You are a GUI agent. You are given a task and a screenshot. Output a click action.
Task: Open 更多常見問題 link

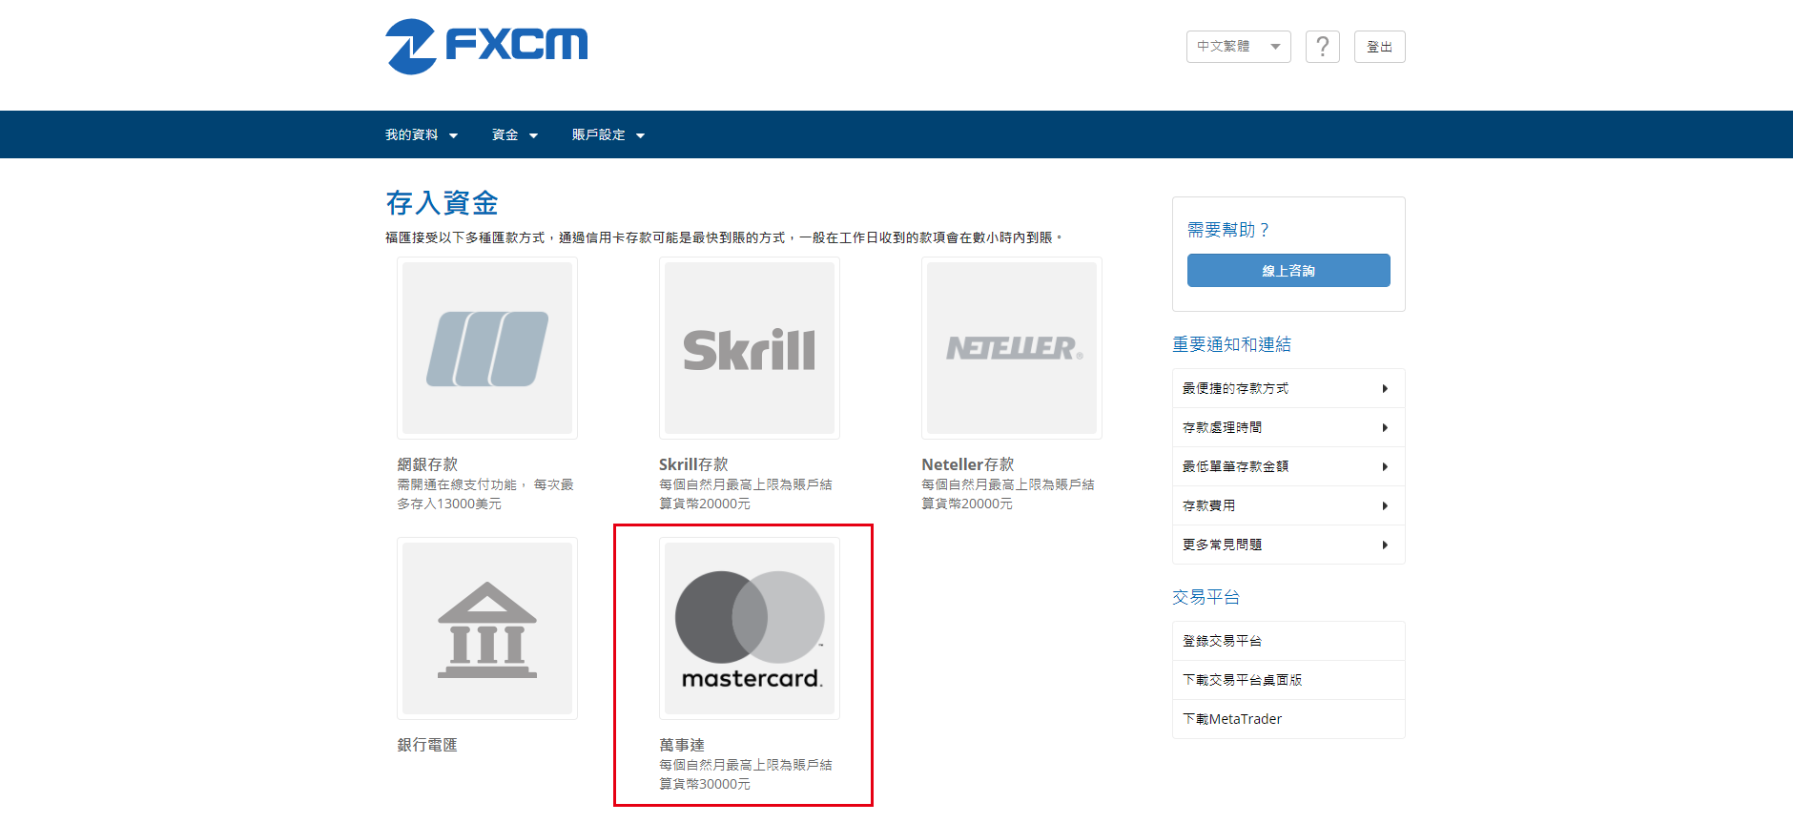[x=1288, y=545]
